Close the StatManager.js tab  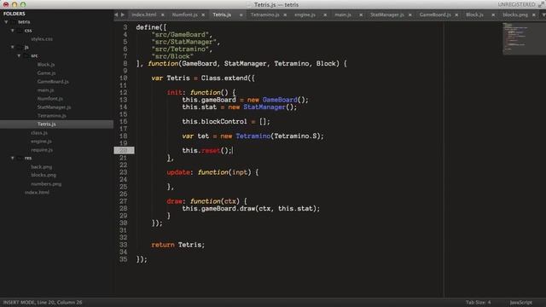coord(410,15)
